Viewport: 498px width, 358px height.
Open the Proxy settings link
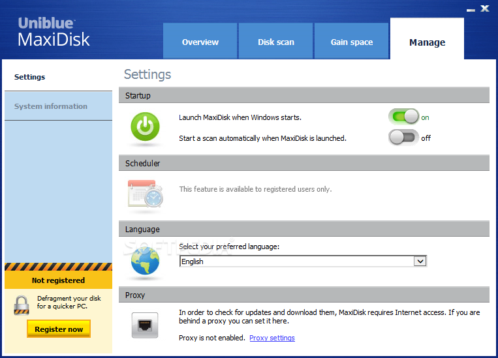click(272, 338)
